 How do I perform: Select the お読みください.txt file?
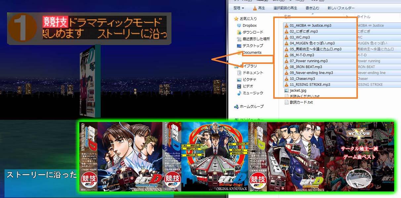point(305,96)
